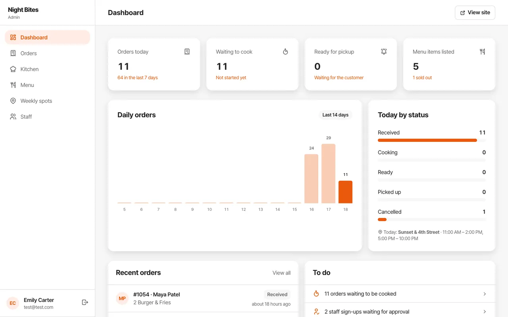Image resolution: width=508 pixels, height=317 pixels.
Task: Click '11 orders waiting to be cooked' text
Action: pyautogui.click(x=360, y=294)
